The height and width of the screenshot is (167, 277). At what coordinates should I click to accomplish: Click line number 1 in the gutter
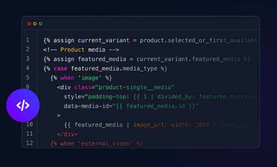pos(28,40)
